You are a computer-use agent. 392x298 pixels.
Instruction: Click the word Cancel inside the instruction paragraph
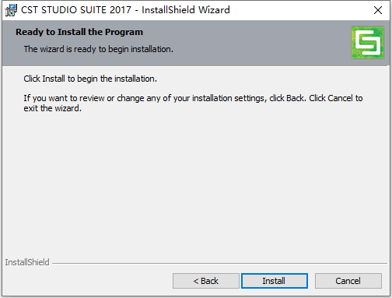pos(340,98)
